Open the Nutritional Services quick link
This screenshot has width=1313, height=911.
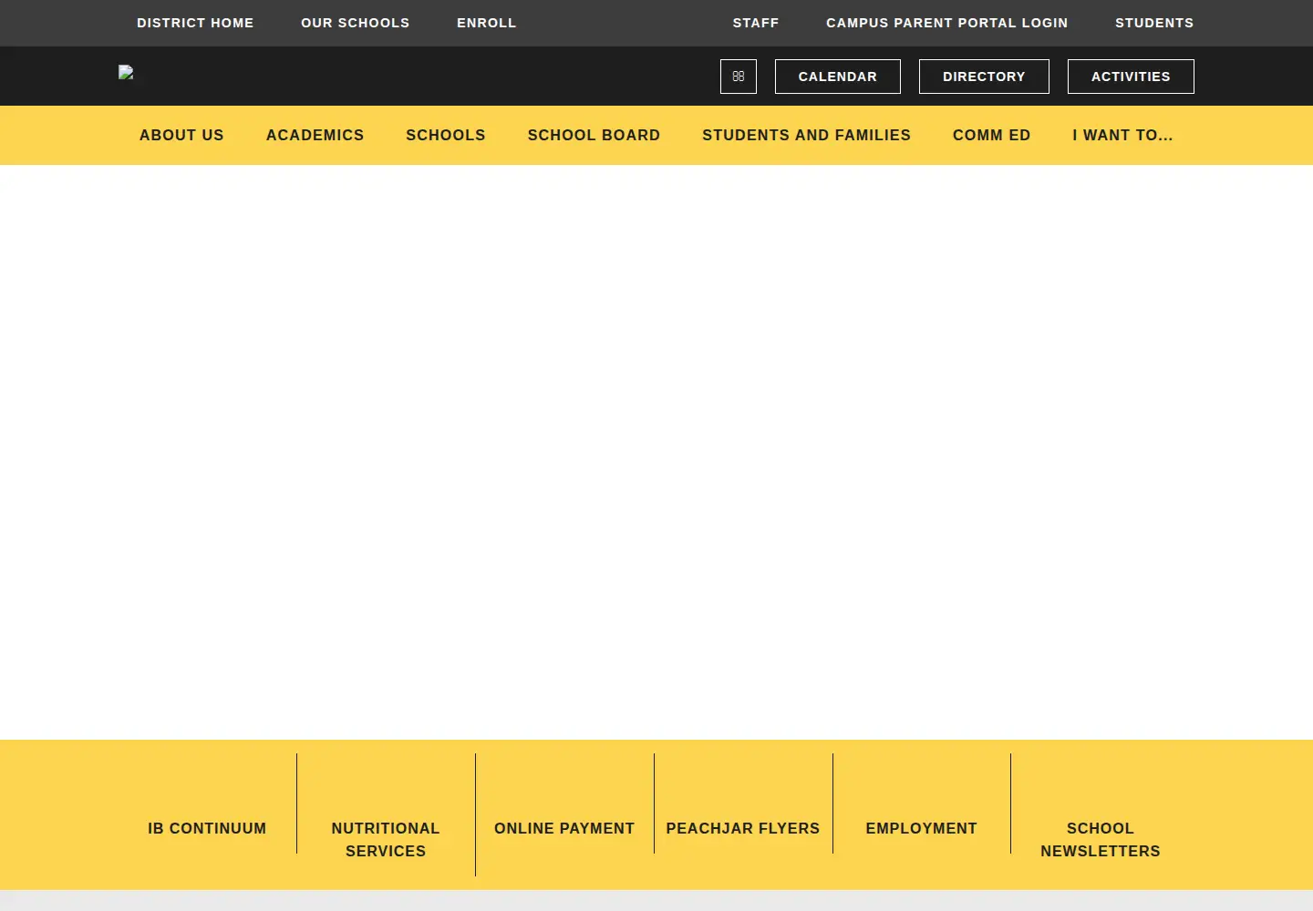386,839
